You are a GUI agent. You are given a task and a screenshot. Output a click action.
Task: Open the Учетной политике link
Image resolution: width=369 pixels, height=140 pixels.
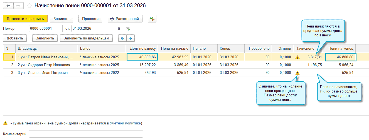click(x=125, y=123)
